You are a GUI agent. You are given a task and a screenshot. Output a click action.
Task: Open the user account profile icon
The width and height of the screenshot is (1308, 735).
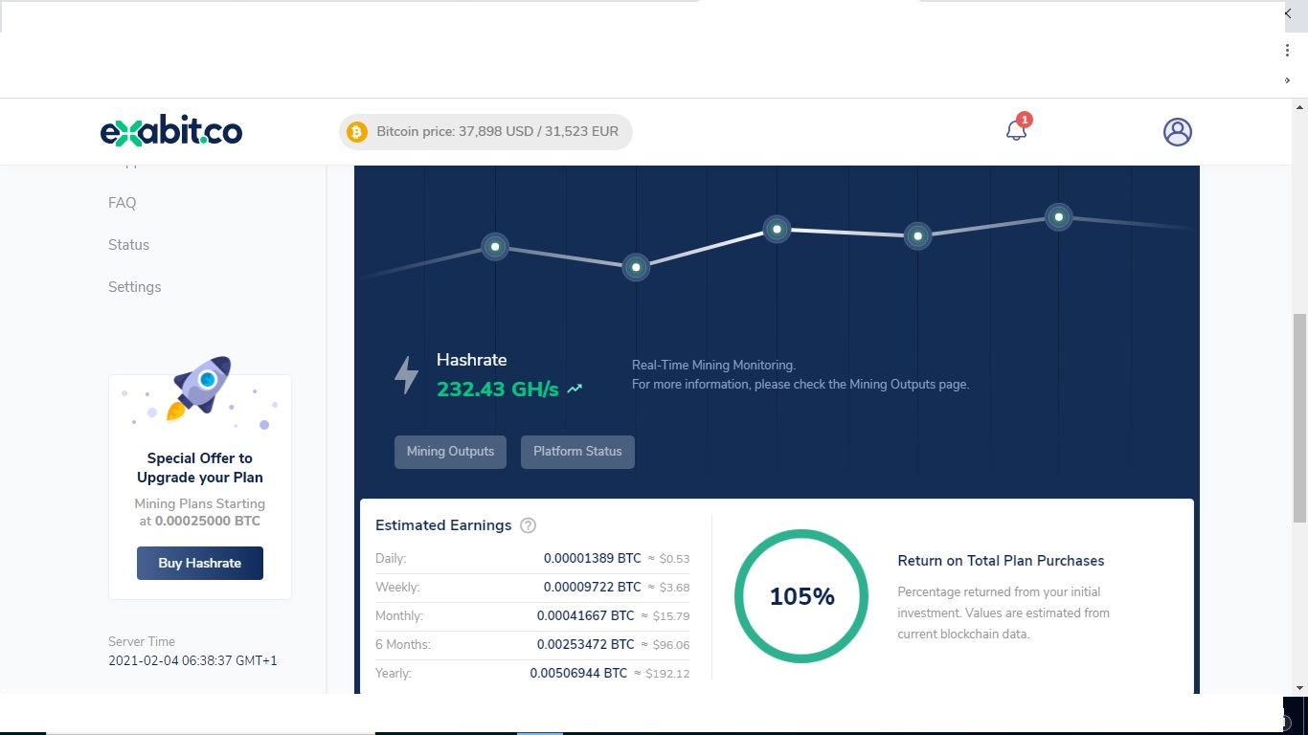coord(1178,132)
